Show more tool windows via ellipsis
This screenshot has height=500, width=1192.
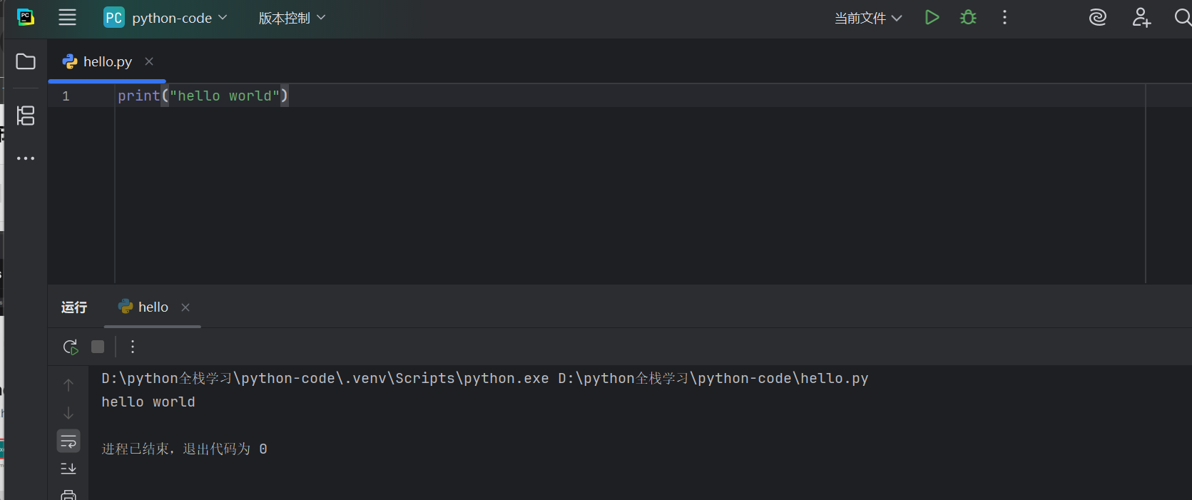[x=26, y=158]
